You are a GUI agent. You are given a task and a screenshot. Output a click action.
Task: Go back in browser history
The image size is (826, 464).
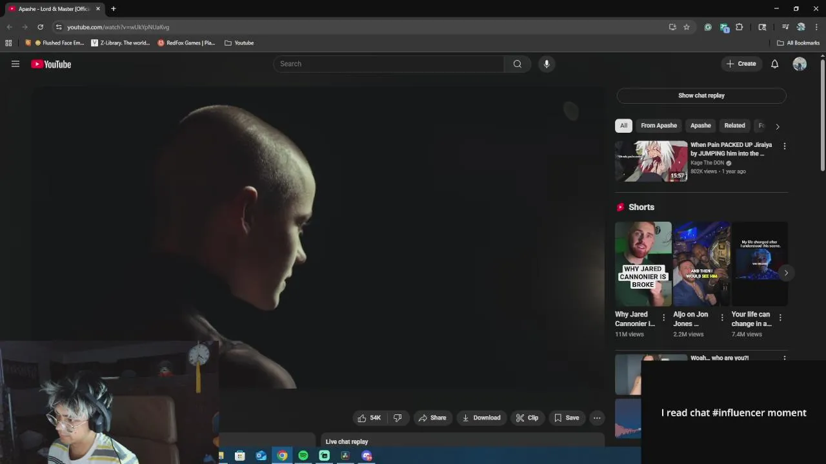point(9,27)
